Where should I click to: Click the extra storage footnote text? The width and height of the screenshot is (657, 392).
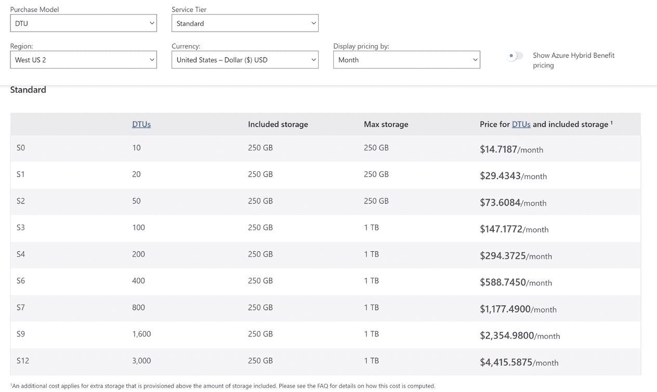tap(224, 386)
